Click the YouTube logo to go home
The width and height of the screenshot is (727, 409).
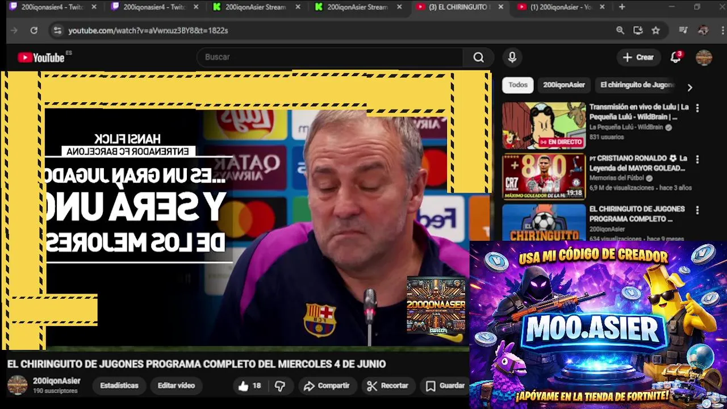point(41,57)
